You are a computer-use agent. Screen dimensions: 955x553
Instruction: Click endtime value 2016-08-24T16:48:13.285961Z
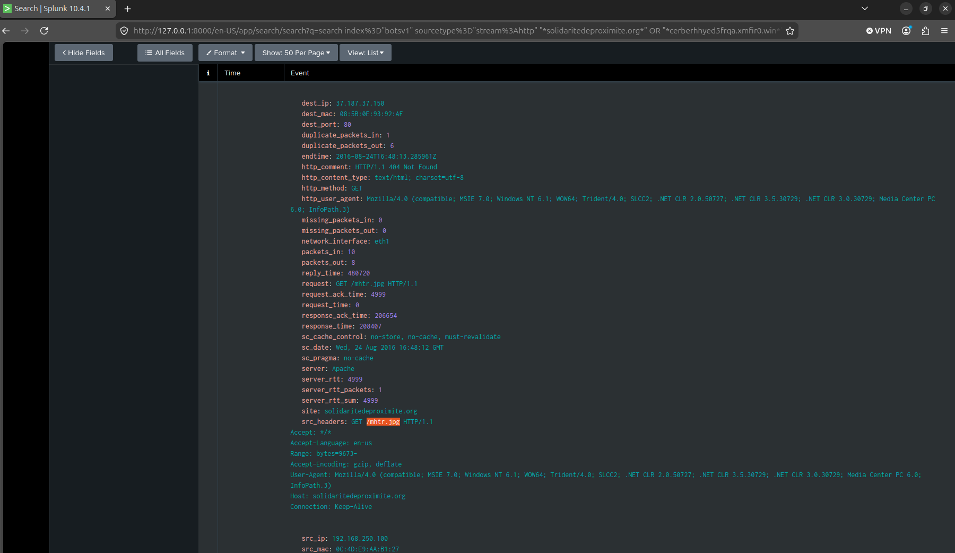point(386,157)
